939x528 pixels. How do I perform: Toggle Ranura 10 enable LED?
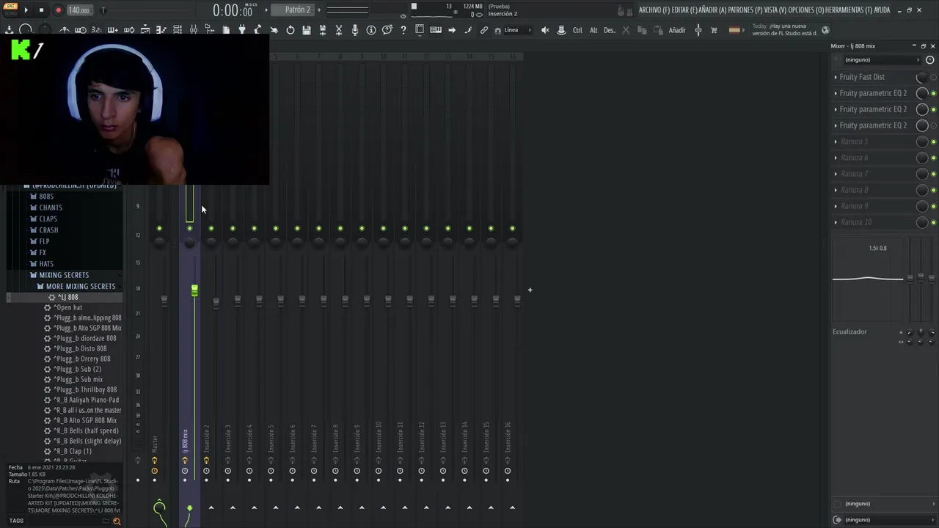[933, 222]
